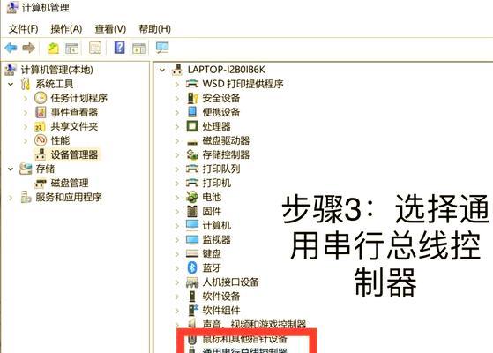The height and width of the screenshot is (353, 493).
Task: Click the monitors (监视器) category icon
Action: tap(192, 239)
